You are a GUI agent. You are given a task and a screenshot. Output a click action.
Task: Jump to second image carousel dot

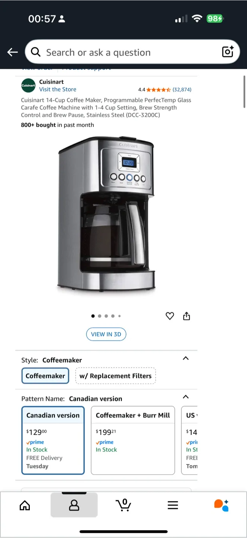[100, 316]
